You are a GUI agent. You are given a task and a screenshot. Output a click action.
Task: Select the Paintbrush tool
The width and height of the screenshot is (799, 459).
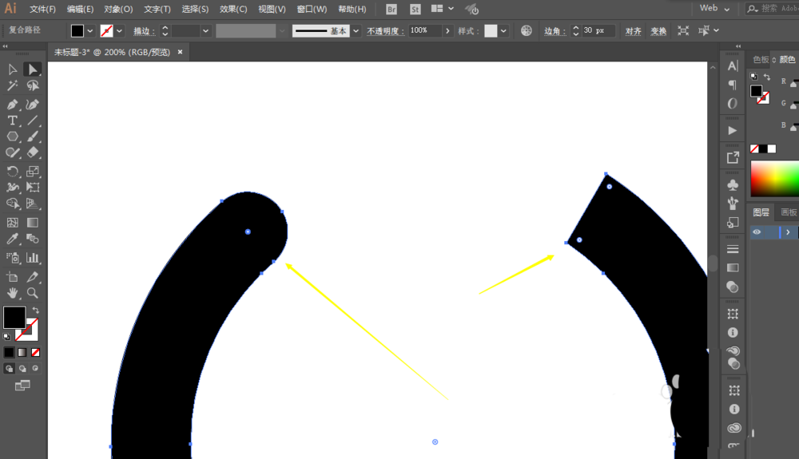(33, 137)
